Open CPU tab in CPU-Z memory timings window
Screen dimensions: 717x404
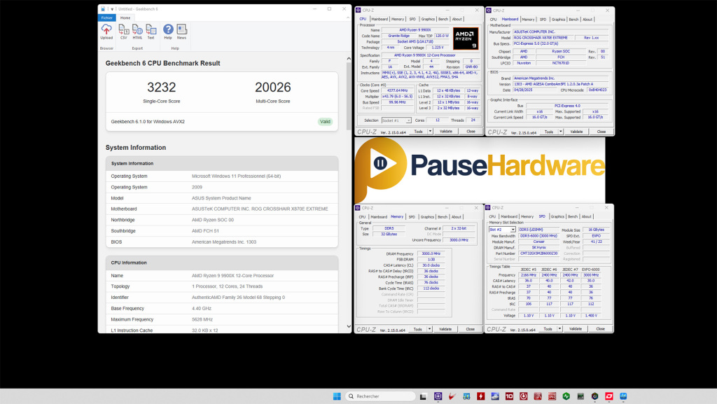pos(362,217)
